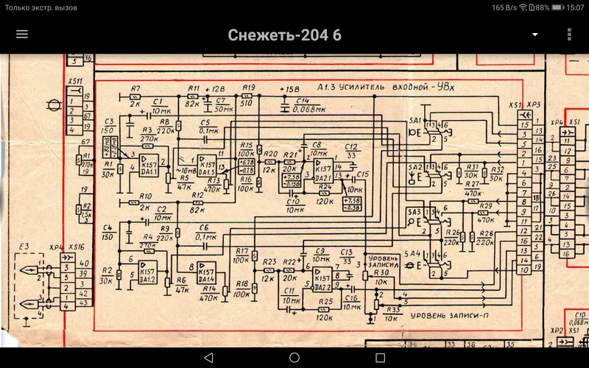Viewport: 589px width, 368px height.
Task: Tap the К157 DA1.1 amplifier symbol
Action: click(149, 165)
